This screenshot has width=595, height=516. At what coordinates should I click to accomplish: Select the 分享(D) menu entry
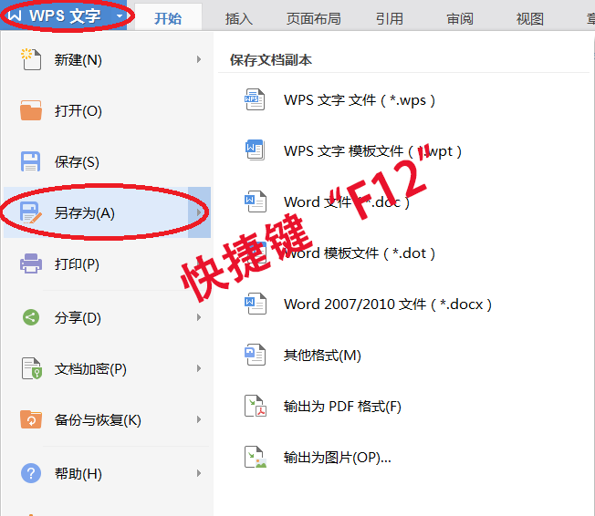pyautogui.click(x=108, y=317)
